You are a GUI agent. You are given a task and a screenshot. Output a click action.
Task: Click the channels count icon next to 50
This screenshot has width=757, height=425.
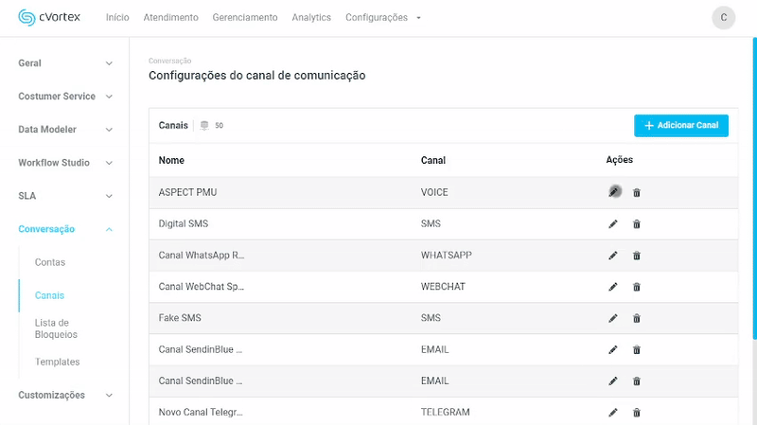[204, 126]
